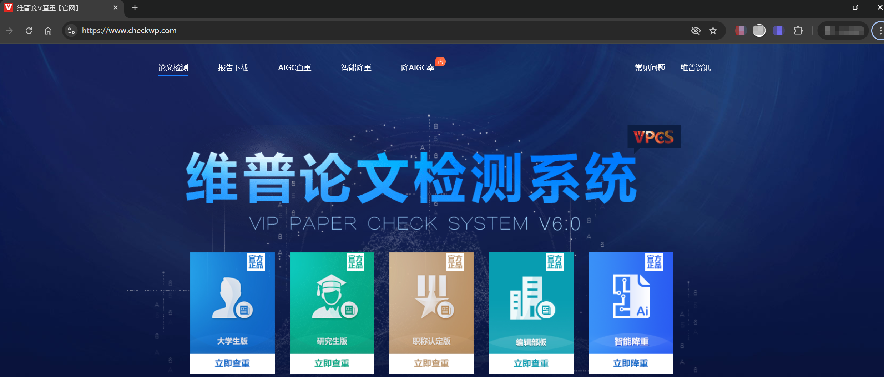Click the 智能降重 AI document icon

tap(631, 296)
